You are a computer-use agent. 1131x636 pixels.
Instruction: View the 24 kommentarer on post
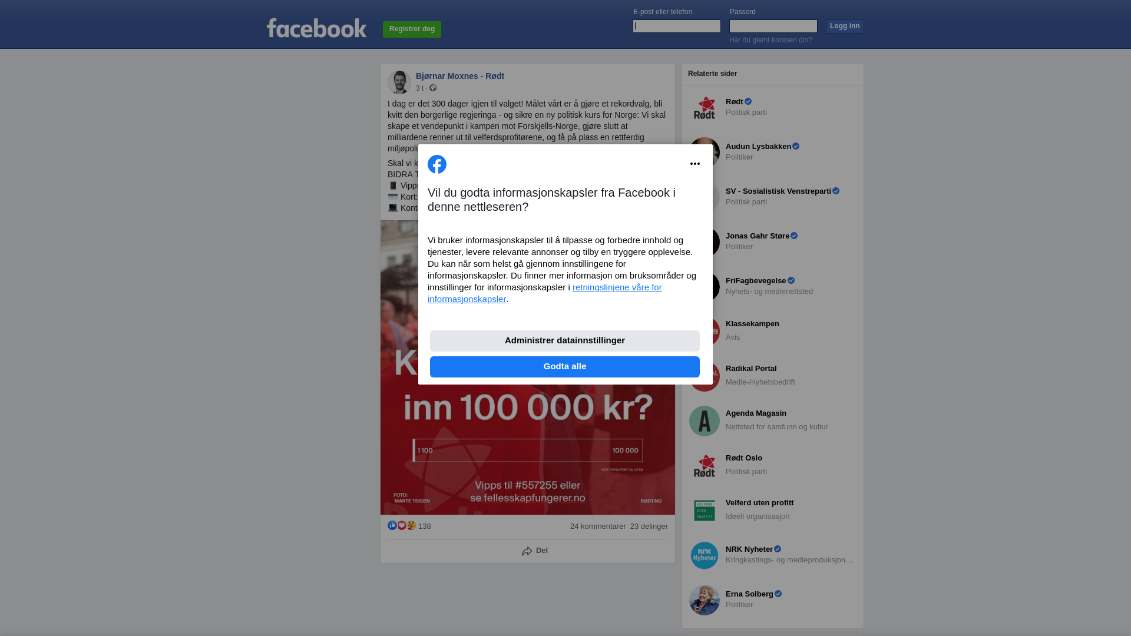coord(598,526)
